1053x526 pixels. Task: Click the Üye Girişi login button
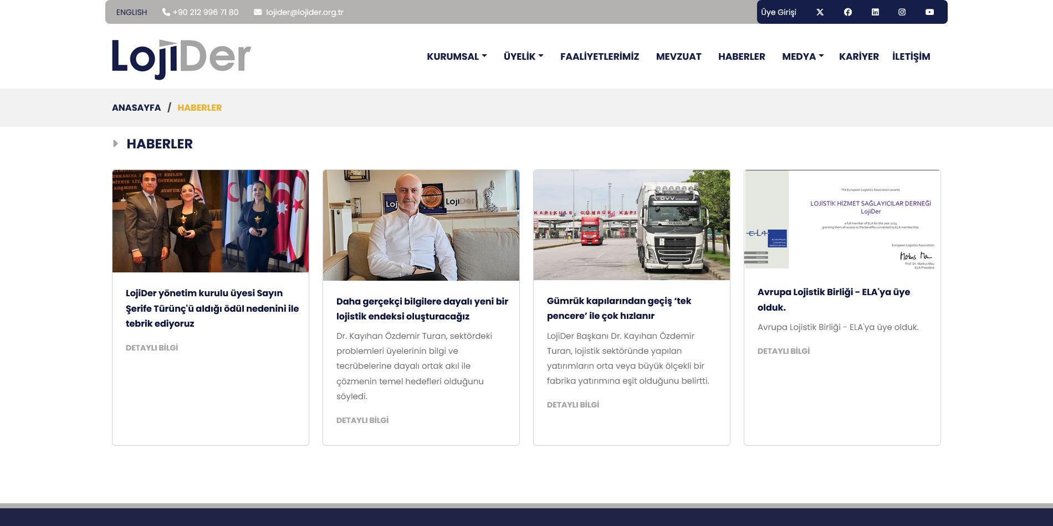[x=778, y=12]
